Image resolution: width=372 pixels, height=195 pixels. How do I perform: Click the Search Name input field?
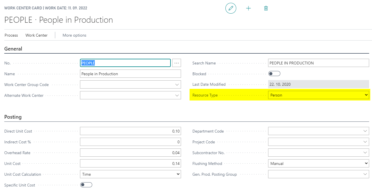318,63
